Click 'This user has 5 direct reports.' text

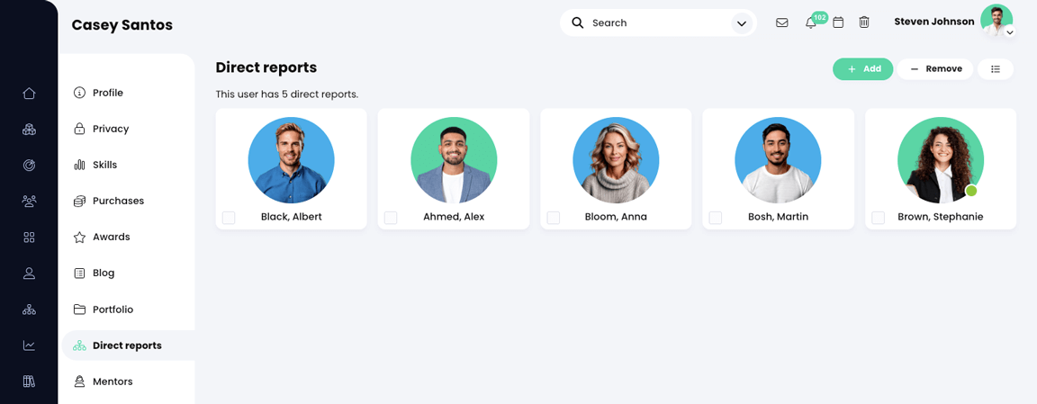[x=287, y=94]
